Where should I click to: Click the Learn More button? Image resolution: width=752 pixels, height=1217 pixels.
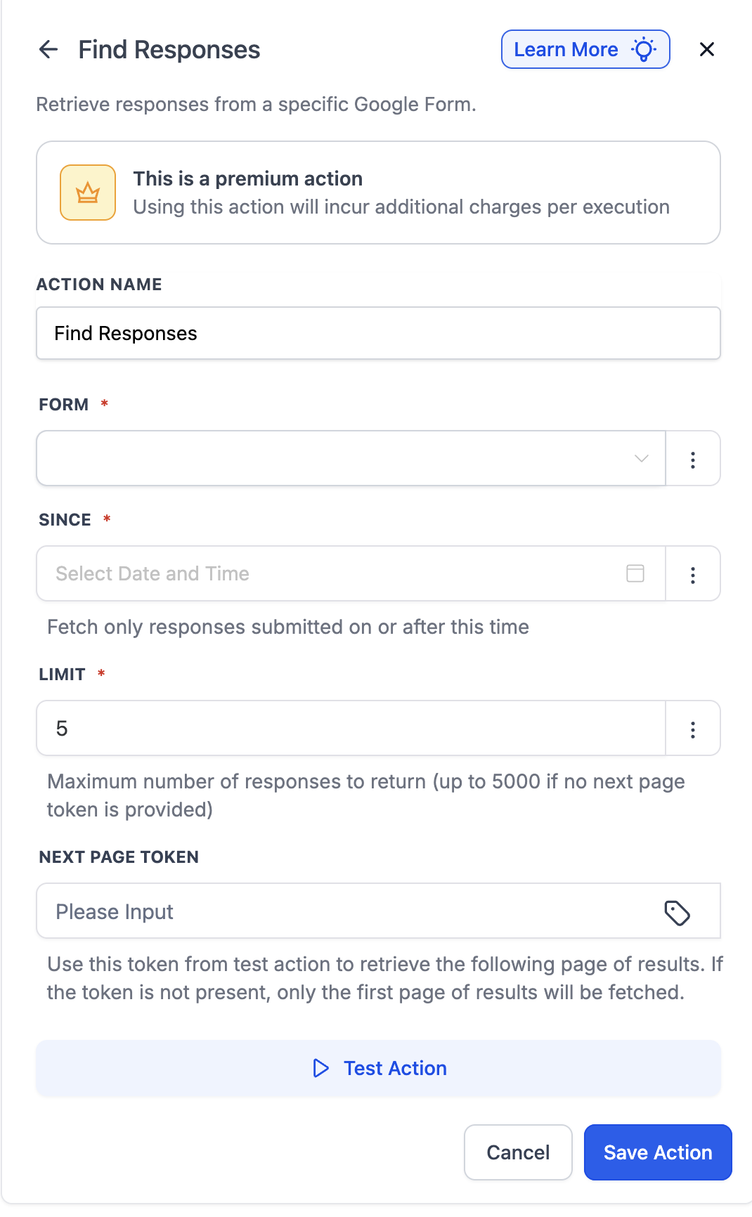[567, 49]
